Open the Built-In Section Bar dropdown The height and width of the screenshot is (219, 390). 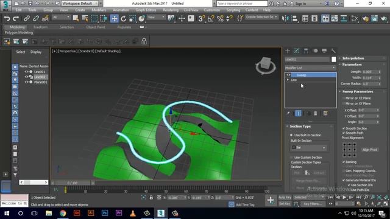click(x=308, y=147)
